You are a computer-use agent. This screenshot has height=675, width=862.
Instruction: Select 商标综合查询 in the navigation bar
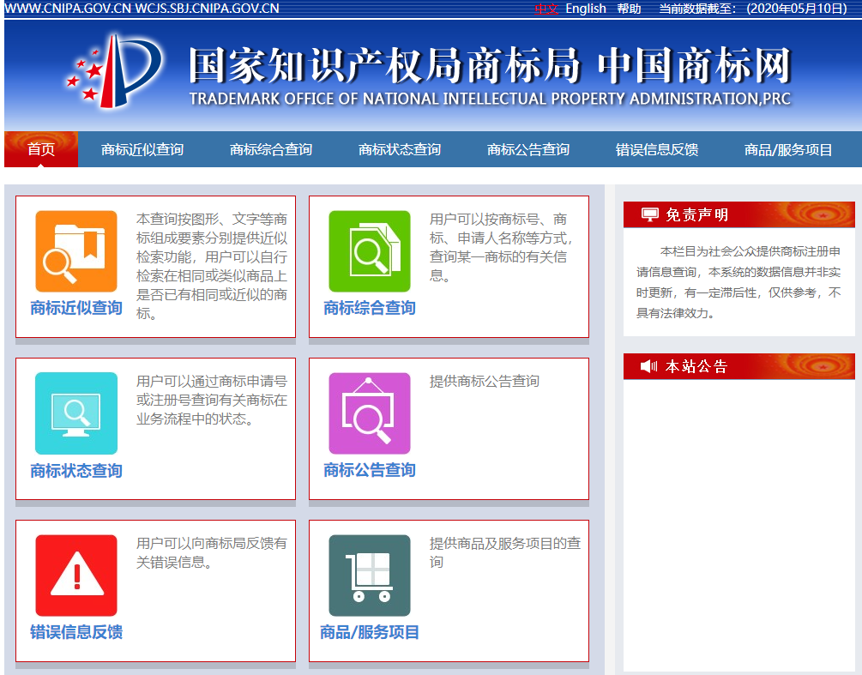click(271, 149)
